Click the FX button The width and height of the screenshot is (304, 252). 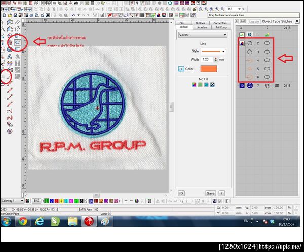coord(181,193)
